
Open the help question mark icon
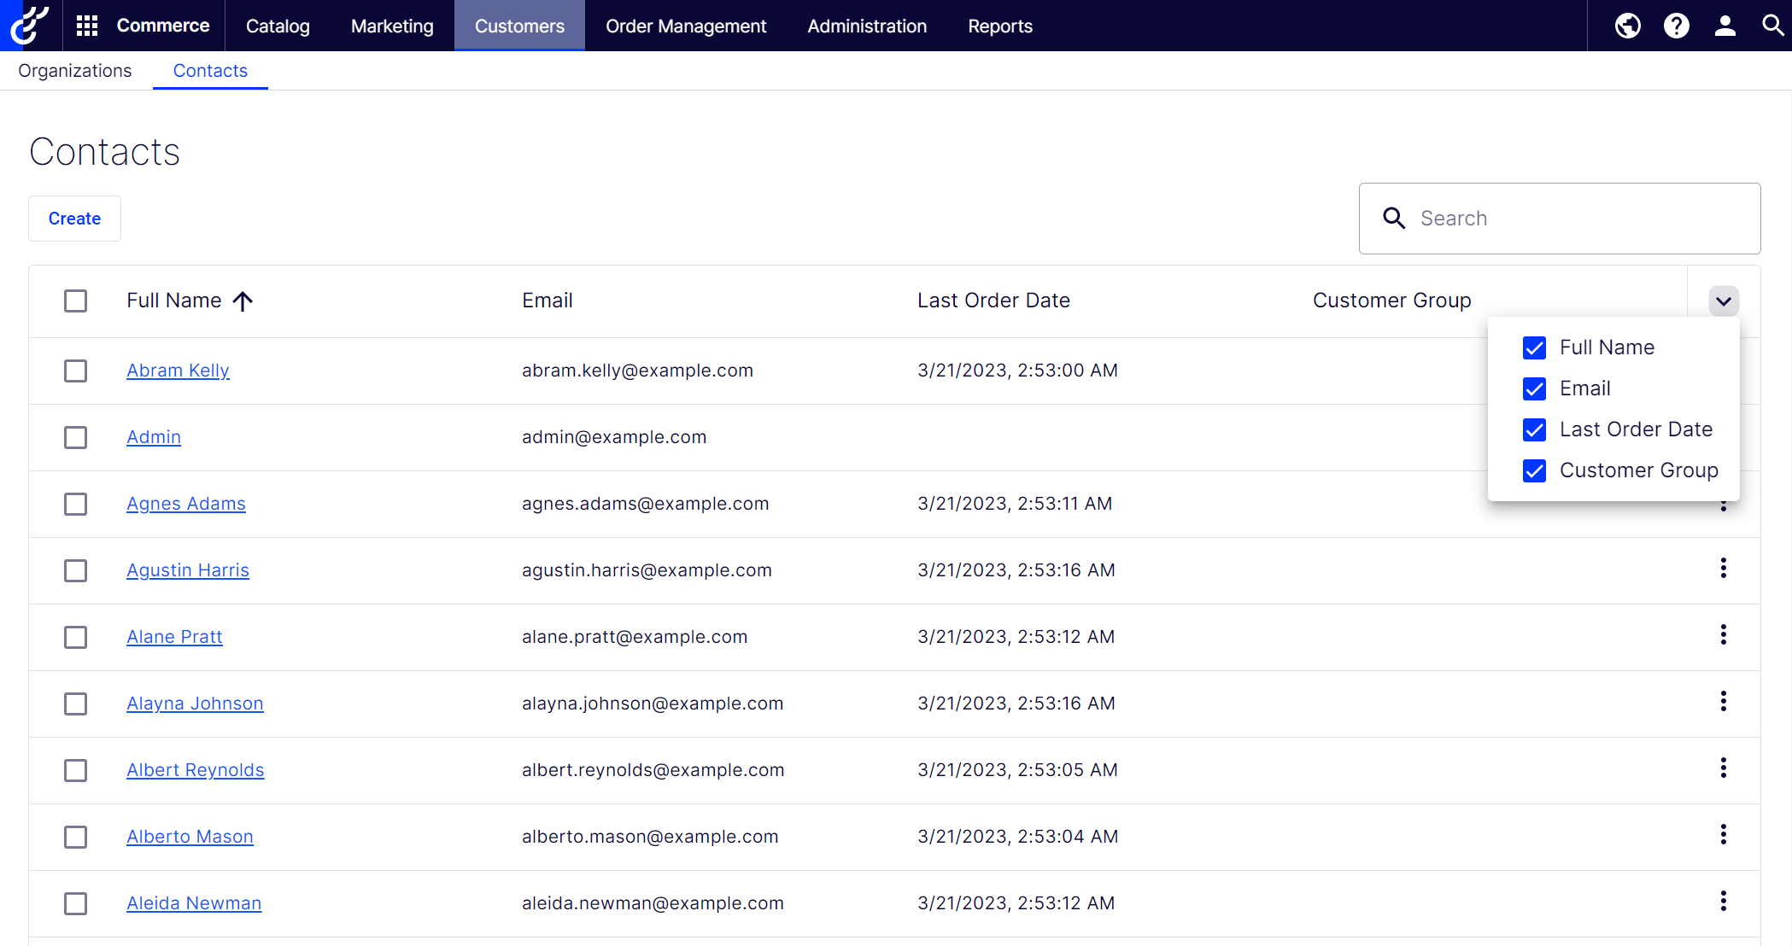(x=1677, y=26)
